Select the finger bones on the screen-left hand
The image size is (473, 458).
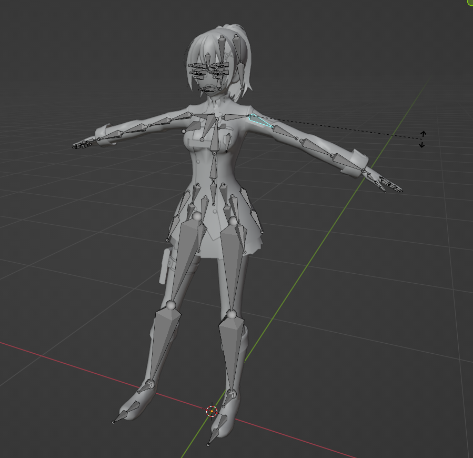point(82,145)
